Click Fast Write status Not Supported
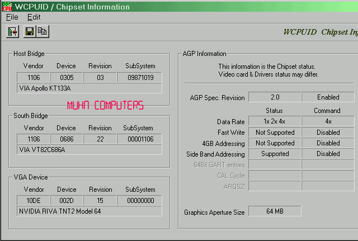The width and height of the screenshot is (358, 241). [x=275, y=132]
